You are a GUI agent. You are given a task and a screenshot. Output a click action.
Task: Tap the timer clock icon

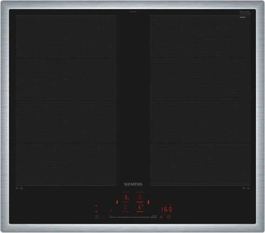tap(169, 217)
